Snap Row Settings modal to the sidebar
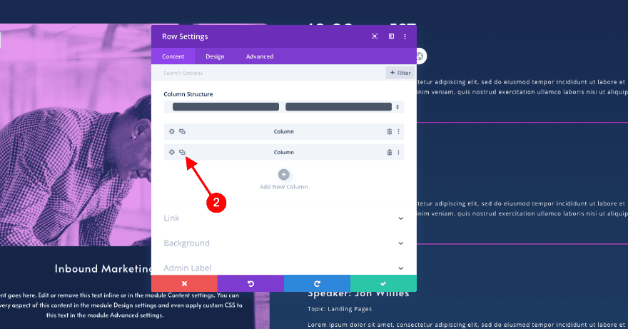628x329 pixels. pos(391,36)
